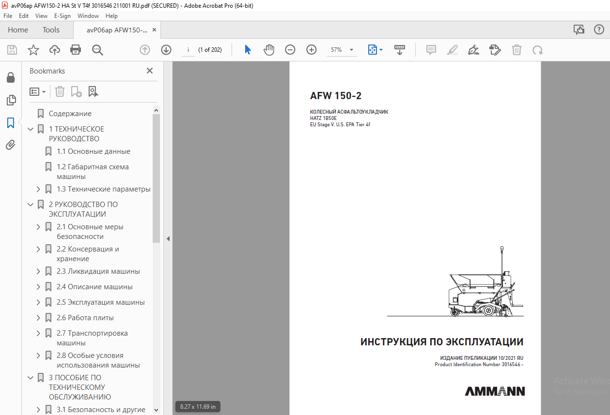Go to the previous page with the up arrow
Viewport: 610px width, 415px height.
(145, 50)
